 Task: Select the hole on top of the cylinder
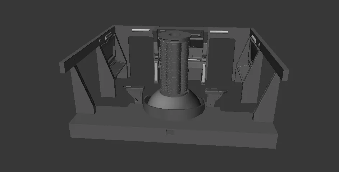174,35
